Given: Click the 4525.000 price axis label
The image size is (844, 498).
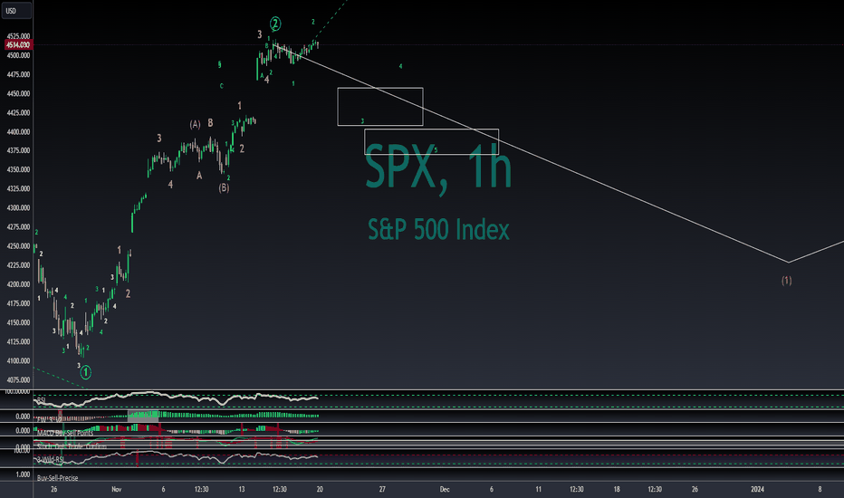Looking at the screenshot, I should [18, 36].
